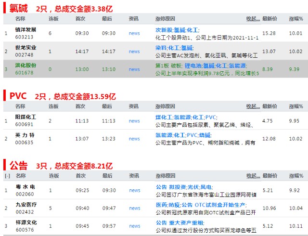Click 烧碱 tag in 英力特 row

click(205, 135)
